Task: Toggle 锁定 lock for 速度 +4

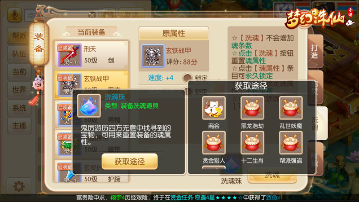Action: click(187, 78)
